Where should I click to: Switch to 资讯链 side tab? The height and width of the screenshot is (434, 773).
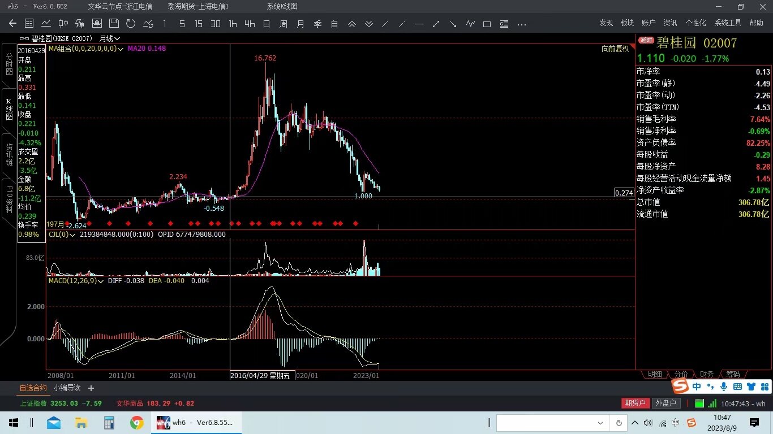click(x=9, y=154)
